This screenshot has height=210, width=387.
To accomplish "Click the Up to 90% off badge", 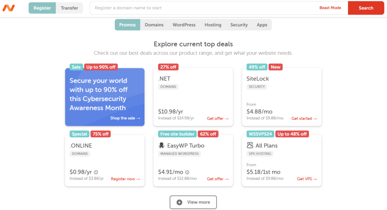I will tap(101, 67).
